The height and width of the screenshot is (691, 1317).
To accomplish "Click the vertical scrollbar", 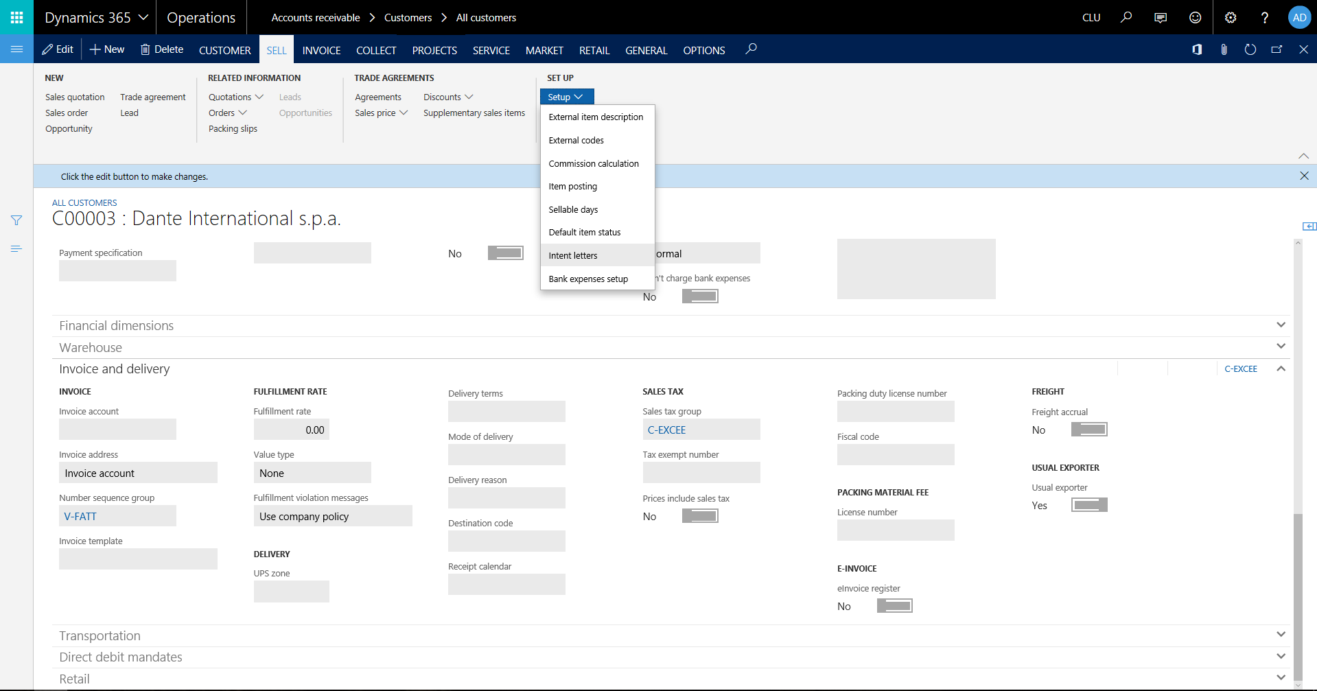I will [x=1297, y=596].
